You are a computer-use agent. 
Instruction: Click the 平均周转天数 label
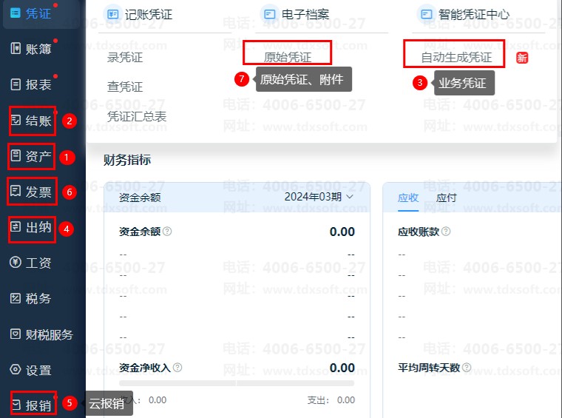[x=429, y=368]
